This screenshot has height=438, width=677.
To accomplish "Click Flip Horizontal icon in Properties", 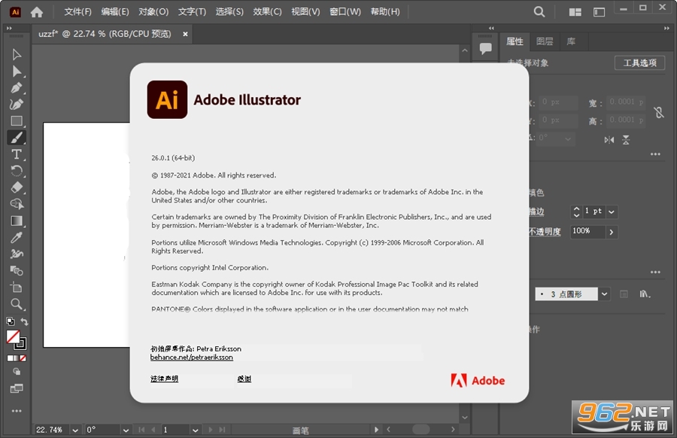I will [609, 139].
